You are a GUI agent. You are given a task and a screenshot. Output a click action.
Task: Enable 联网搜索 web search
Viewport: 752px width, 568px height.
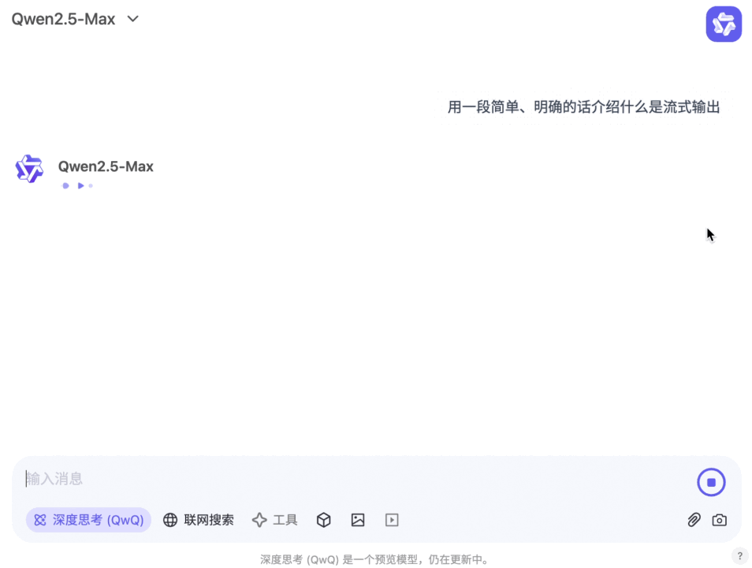(x=198, y=520)
